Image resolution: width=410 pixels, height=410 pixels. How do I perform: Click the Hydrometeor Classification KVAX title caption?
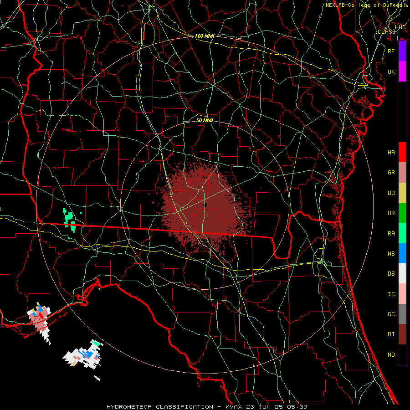(x=207, y=407)
